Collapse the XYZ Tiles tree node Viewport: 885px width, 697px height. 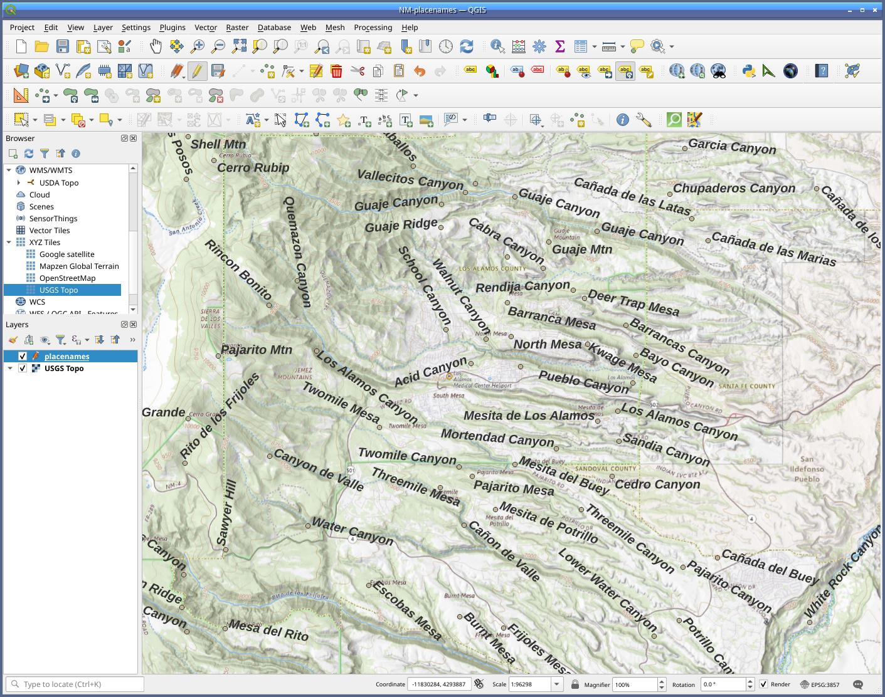click(9, 243)
